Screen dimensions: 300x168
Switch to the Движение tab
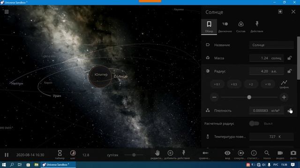pyautogui.click(x=225, y=27)
